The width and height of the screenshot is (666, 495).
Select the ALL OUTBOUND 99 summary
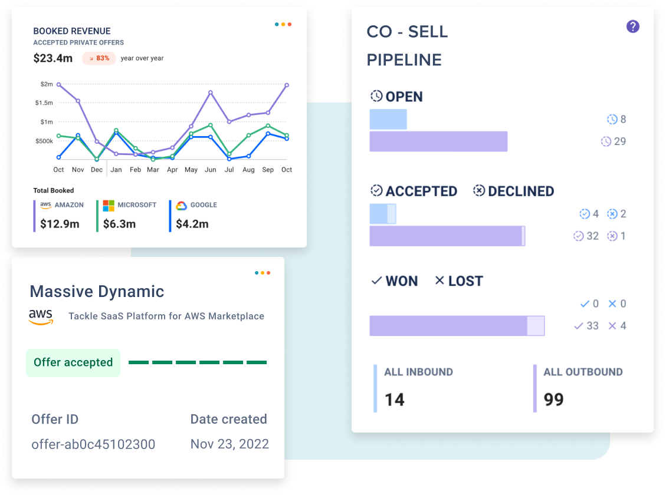click(x=579, y=388)
